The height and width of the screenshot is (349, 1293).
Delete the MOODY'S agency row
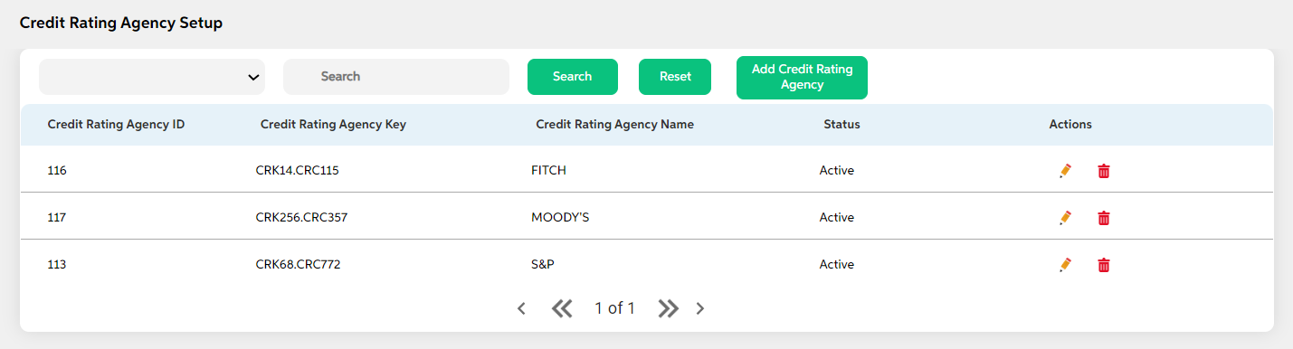[1104, 218]
